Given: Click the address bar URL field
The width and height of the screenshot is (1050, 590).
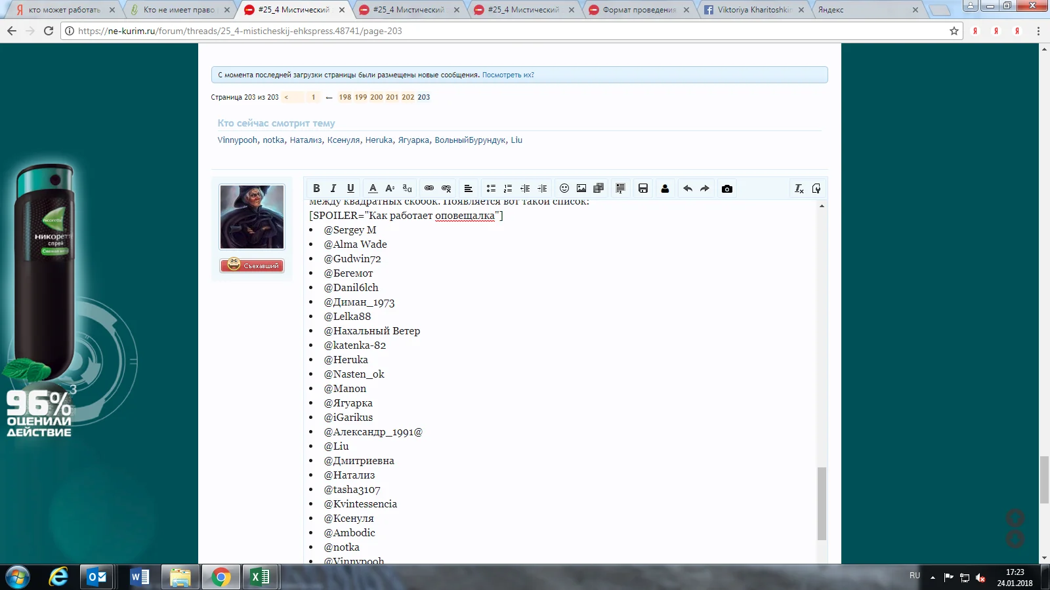Looking at the screenshot, I should point(512,31).
